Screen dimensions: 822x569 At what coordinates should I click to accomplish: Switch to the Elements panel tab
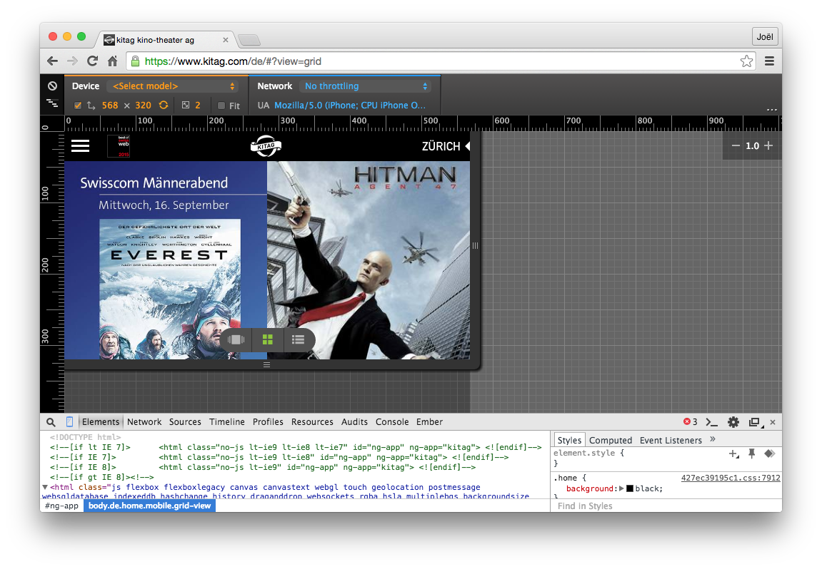(x=101, y=422)
